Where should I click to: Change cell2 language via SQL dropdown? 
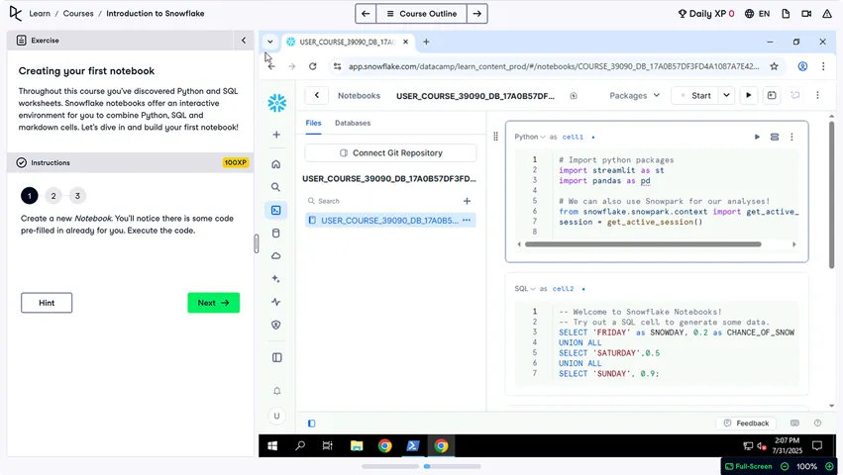[x=525, y=289]
